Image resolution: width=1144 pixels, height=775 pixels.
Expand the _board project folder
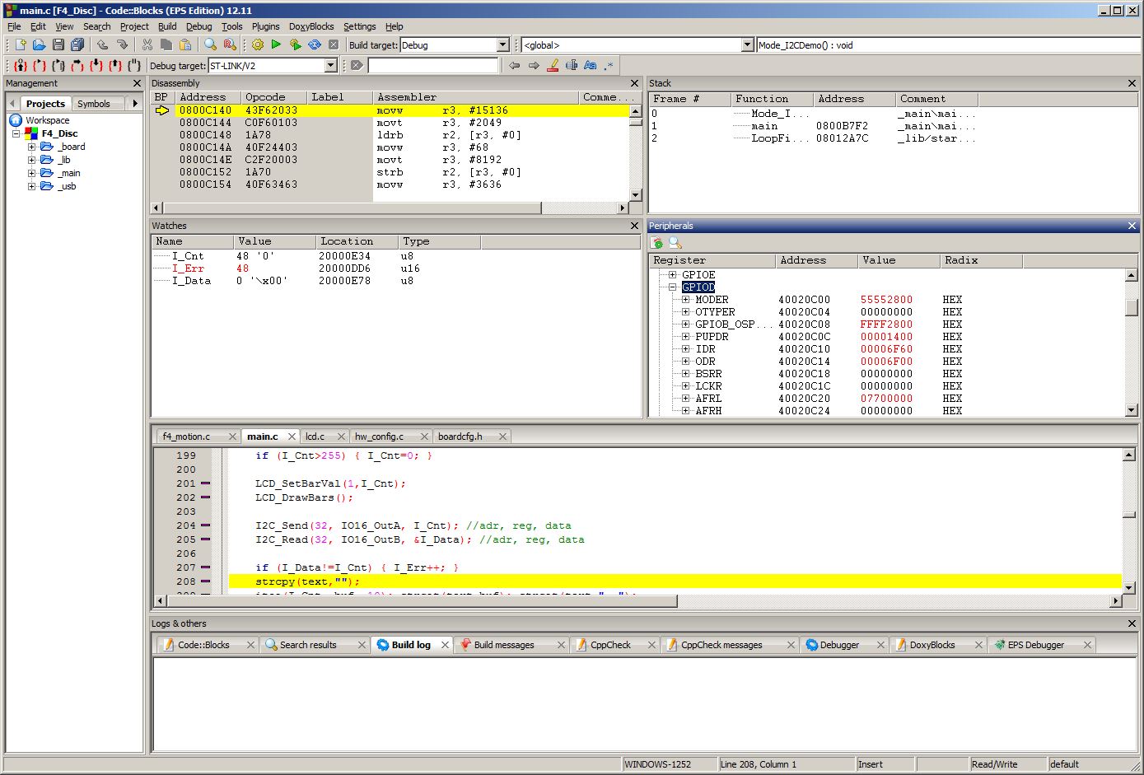(x=32, y=147)
